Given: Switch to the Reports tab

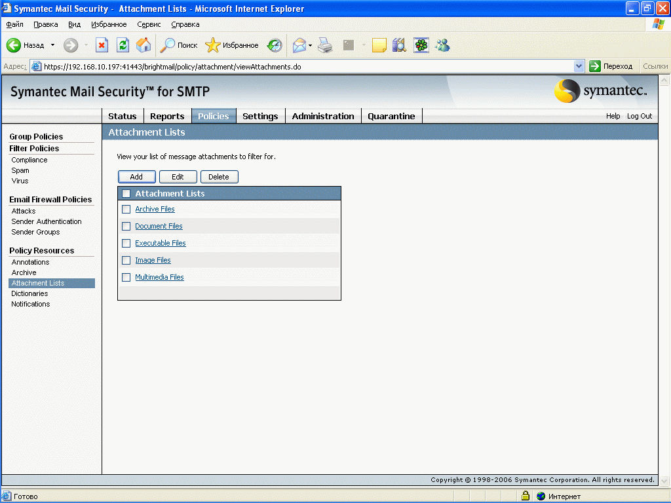Looking at the screenshot, I should 167,116.
